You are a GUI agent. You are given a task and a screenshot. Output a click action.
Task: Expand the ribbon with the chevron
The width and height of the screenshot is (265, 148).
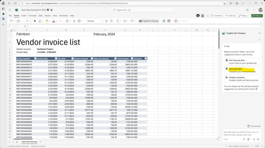pyautogui.click(x=261, y=22)
